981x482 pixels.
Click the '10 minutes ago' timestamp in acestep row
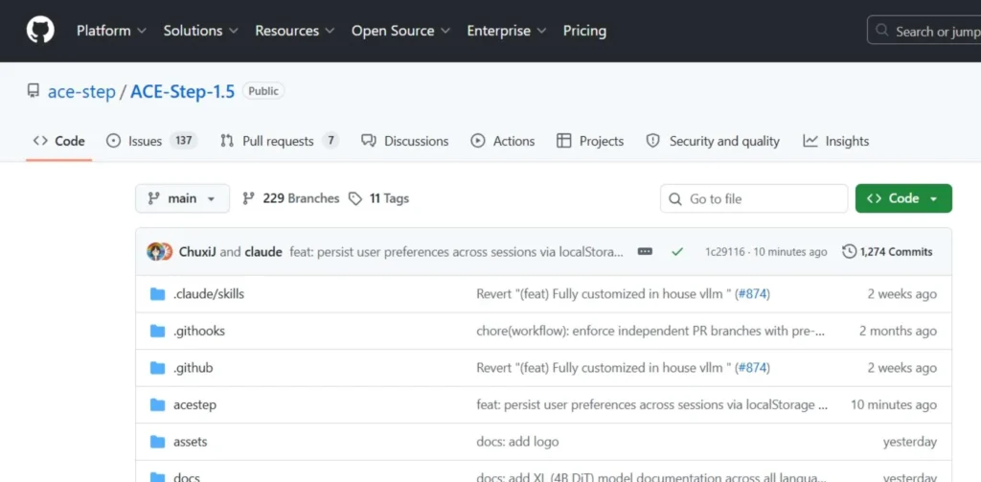point(894,404)
